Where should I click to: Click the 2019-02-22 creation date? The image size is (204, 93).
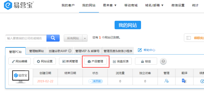pyautogui.click(x=45, y=81)
